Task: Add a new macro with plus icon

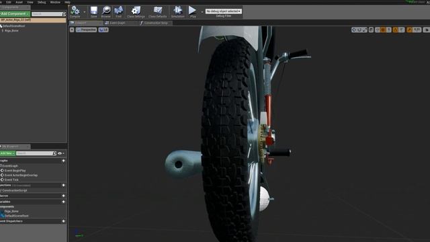Action: [63, 196]
